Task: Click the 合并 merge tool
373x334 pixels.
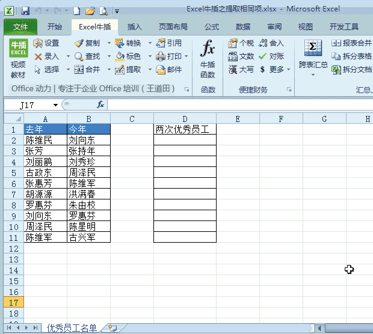Action: click(87, 69)
